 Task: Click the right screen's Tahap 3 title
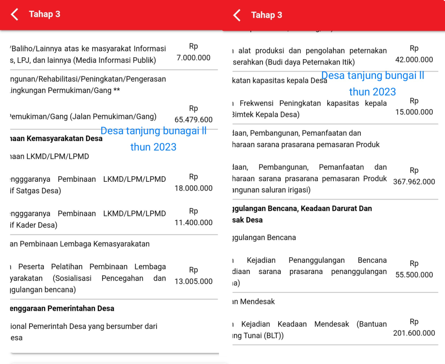pos(266,15)
